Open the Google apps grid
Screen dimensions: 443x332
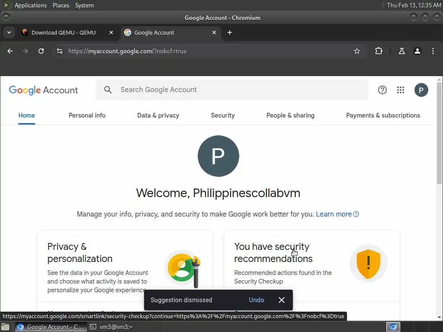(x=401, y=90)
